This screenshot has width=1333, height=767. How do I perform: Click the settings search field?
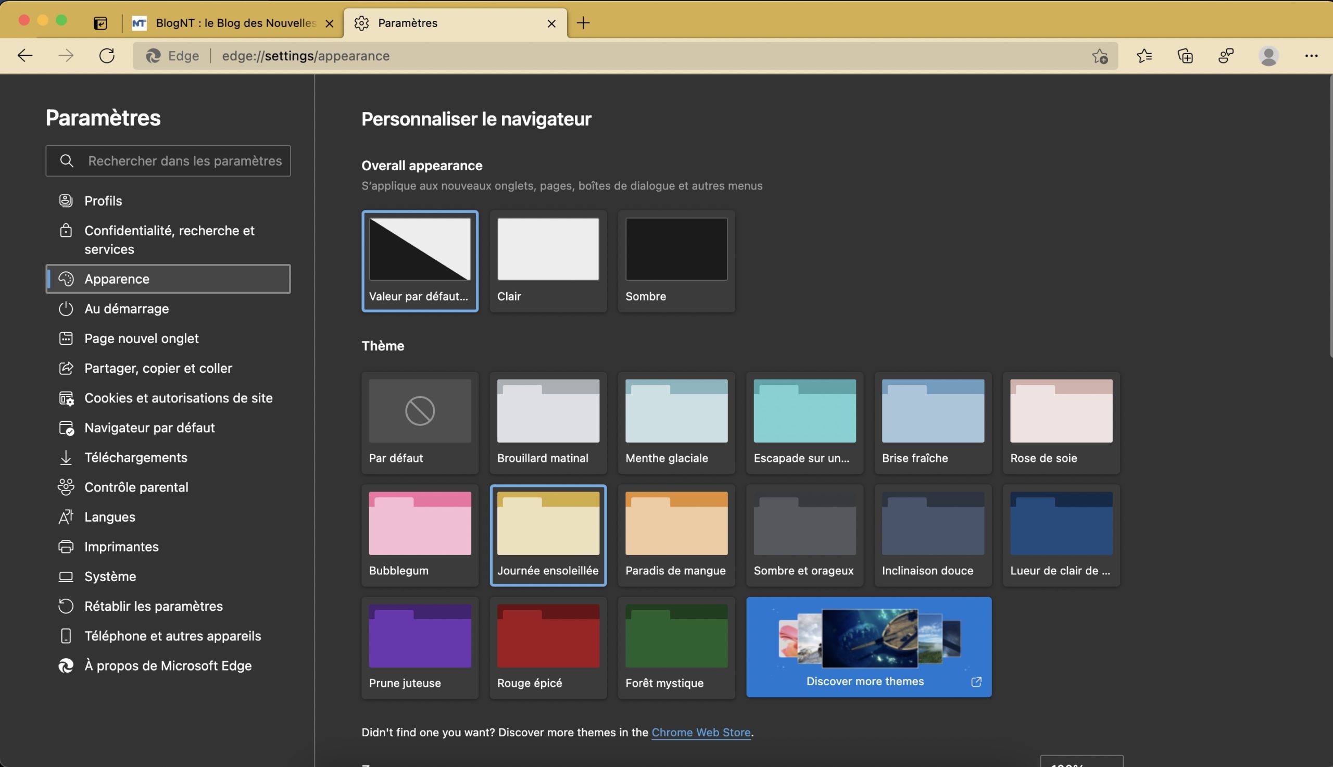tap(169, 161)
